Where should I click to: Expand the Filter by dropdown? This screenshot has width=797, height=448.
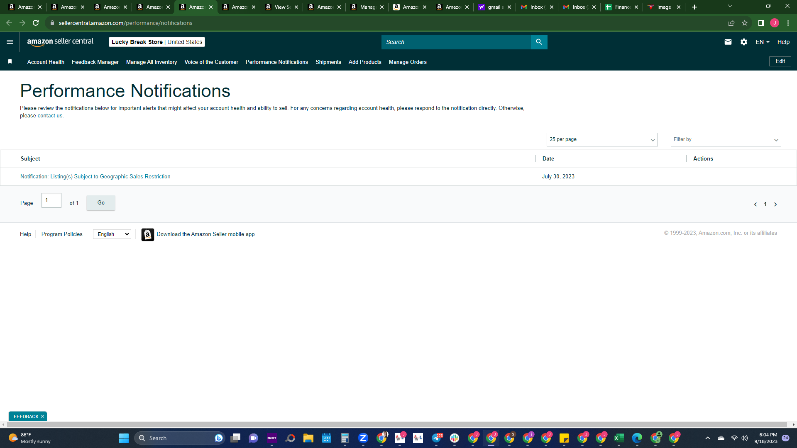[726, 139]
